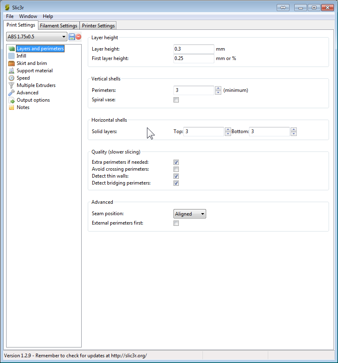338x363 pixels.
Task: Click the Layers and perimeters green icon
Action: (11, 49)
